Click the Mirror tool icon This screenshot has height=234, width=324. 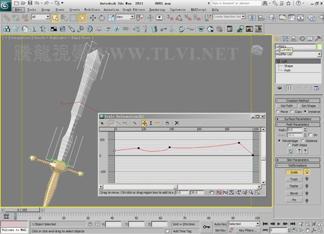252,18
